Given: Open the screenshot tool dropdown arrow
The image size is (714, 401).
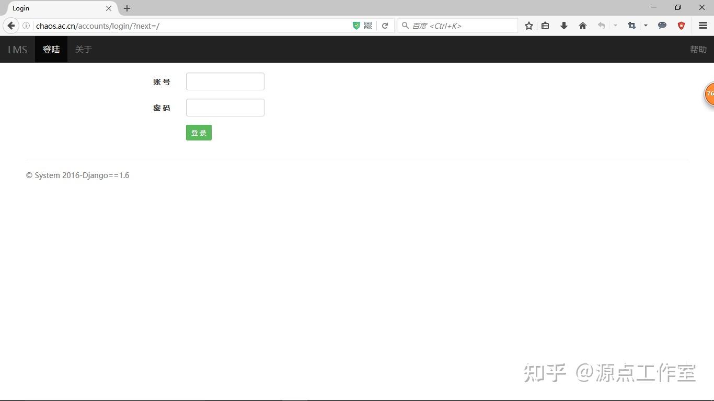Looking at the screenshot, I should click(646, 25).
